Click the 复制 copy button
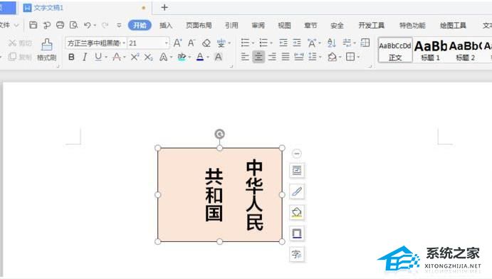 pyautogui.click(x=20, y=57)
